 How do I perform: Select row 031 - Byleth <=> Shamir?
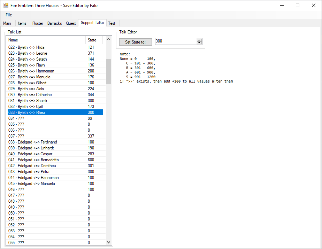(55, 101)
